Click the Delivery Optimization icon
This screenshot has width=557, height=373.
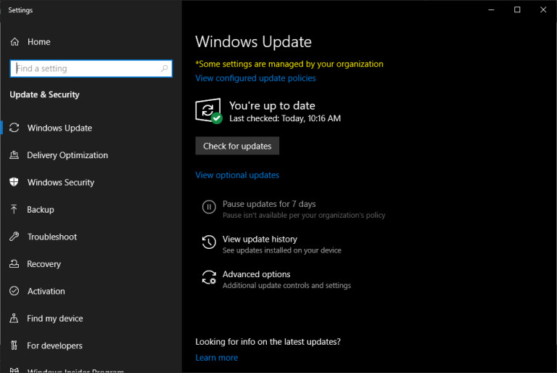(x=14, y=155)
